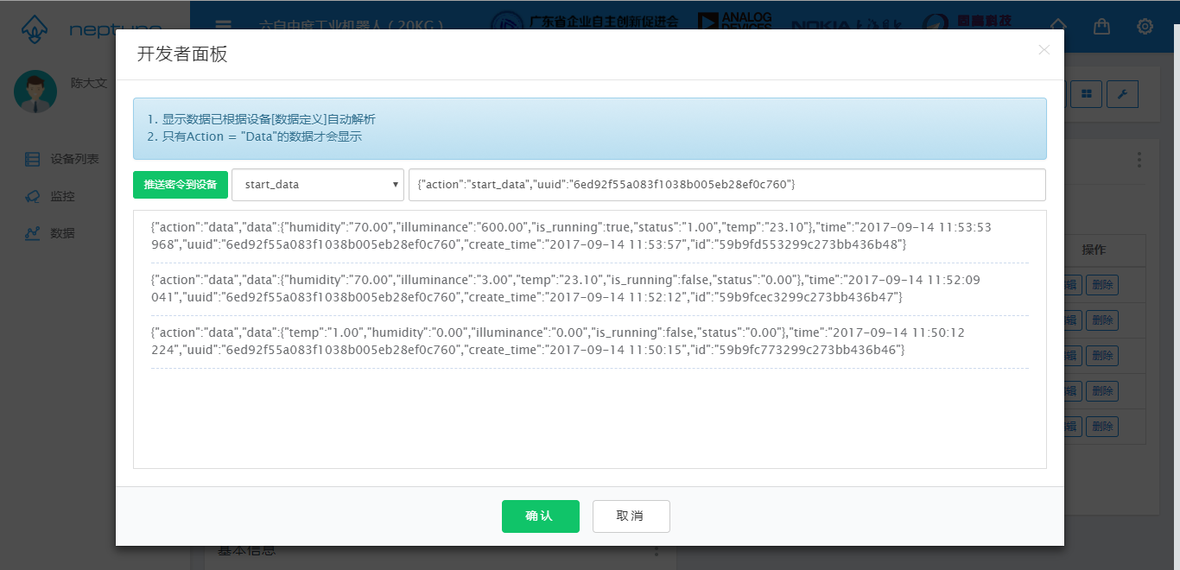The height and width of the screenshot is (570, 1180).
Task: Click the shopping bag icon in header
Action: click(x=1101, y=27)
